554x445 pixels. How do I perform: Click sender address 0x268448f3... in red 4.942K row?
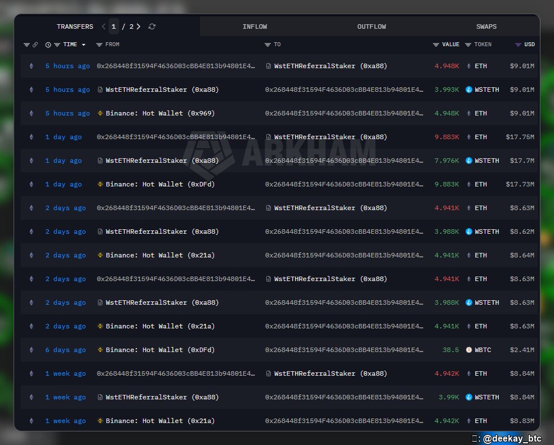coord(176,373)
